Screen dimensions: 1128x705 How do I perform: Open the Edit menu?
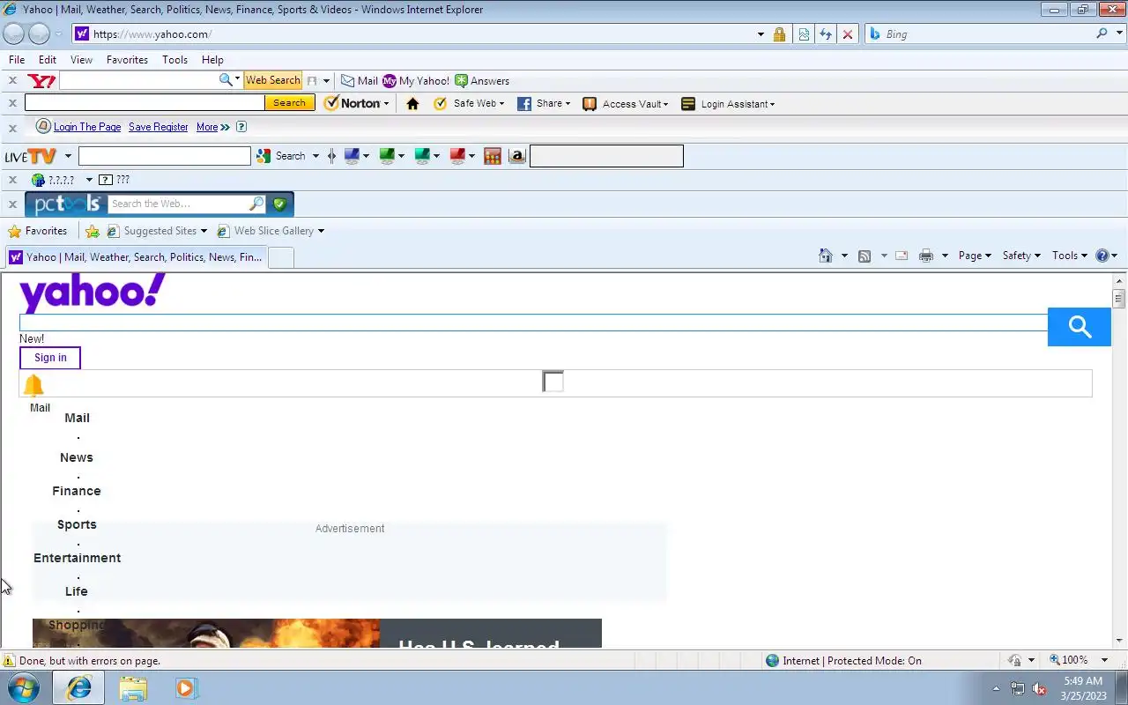48,60
